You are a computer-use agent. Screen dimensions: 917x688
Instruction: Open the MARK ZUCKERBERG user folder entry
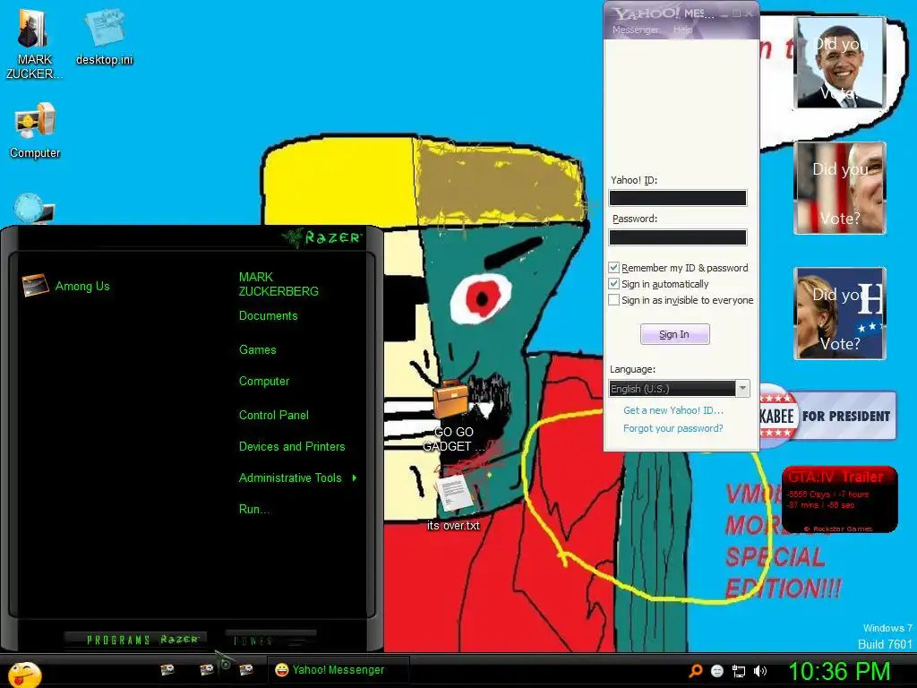click(279, 284)
